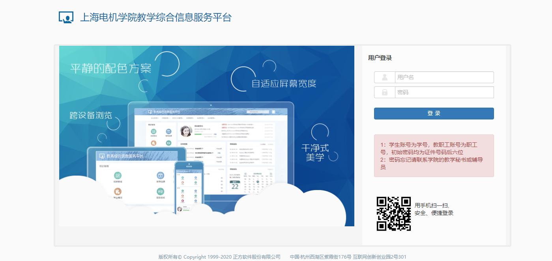
Task: Select the second navbar menu item in the mockup
Action: click(166, 118)
